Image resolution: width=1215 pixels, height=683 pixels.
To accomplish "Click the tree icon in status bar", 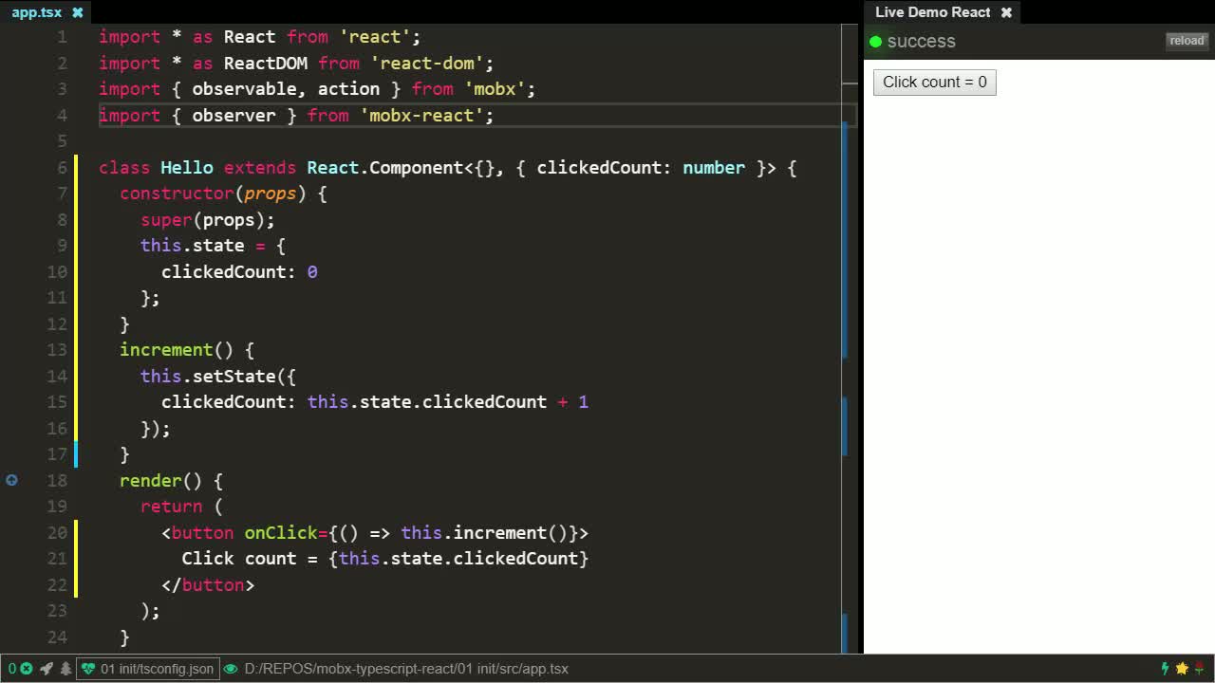I will pos(65,669).
